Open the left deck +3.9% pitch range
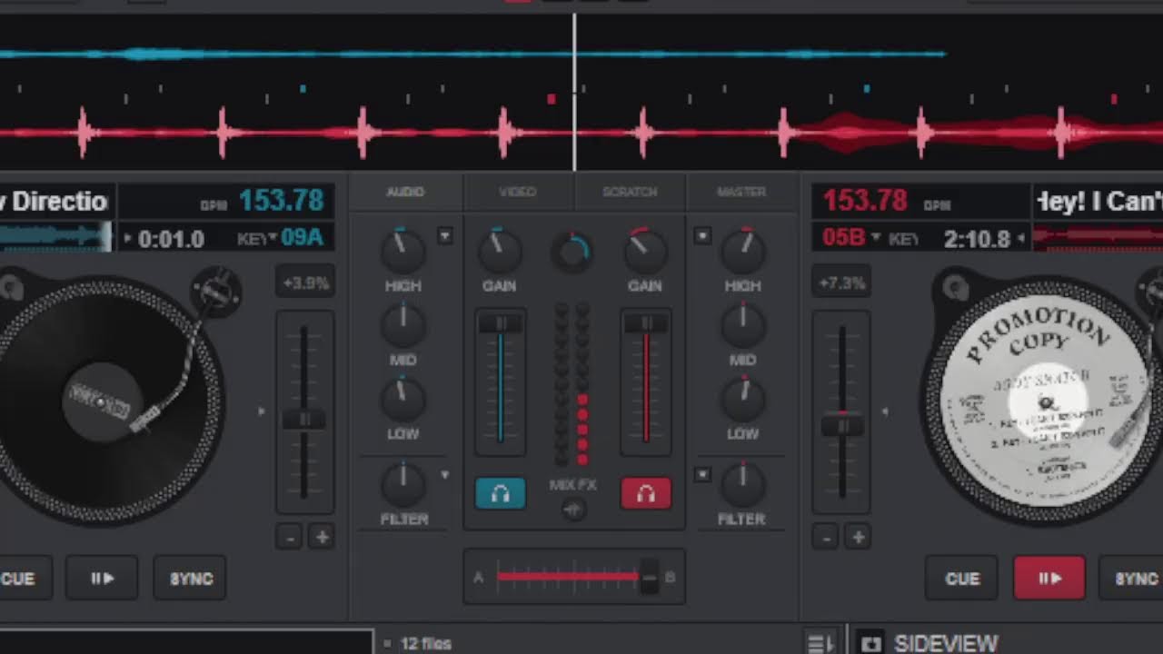The image size is (1163, 654). point(305,282)
